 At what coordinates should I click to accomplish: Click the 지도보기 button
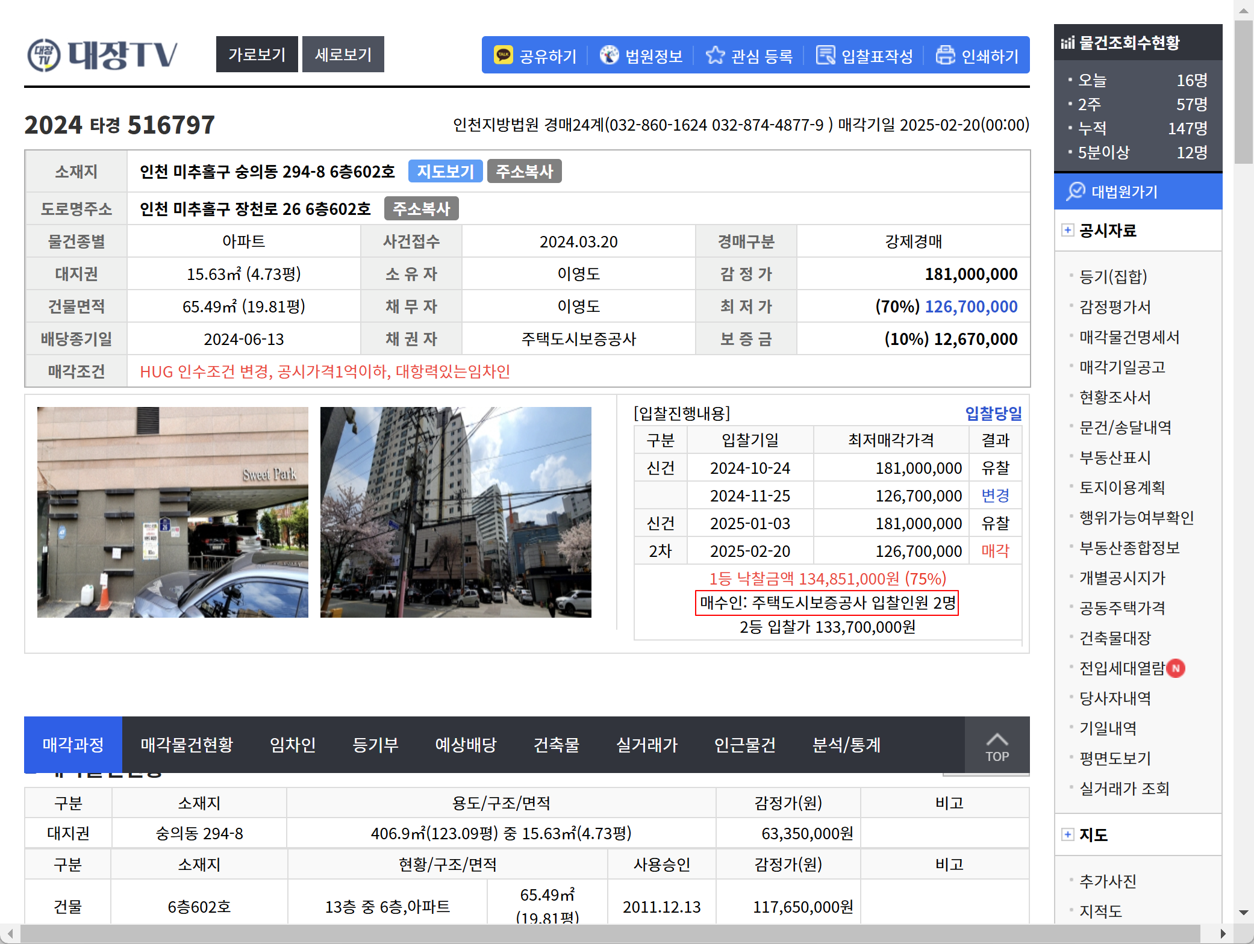coord(445,172)
